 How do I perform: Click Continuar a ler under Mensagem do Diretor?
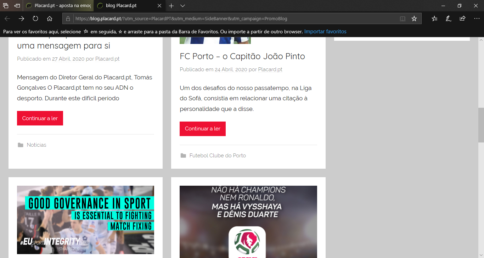click(x=40, y=118)
